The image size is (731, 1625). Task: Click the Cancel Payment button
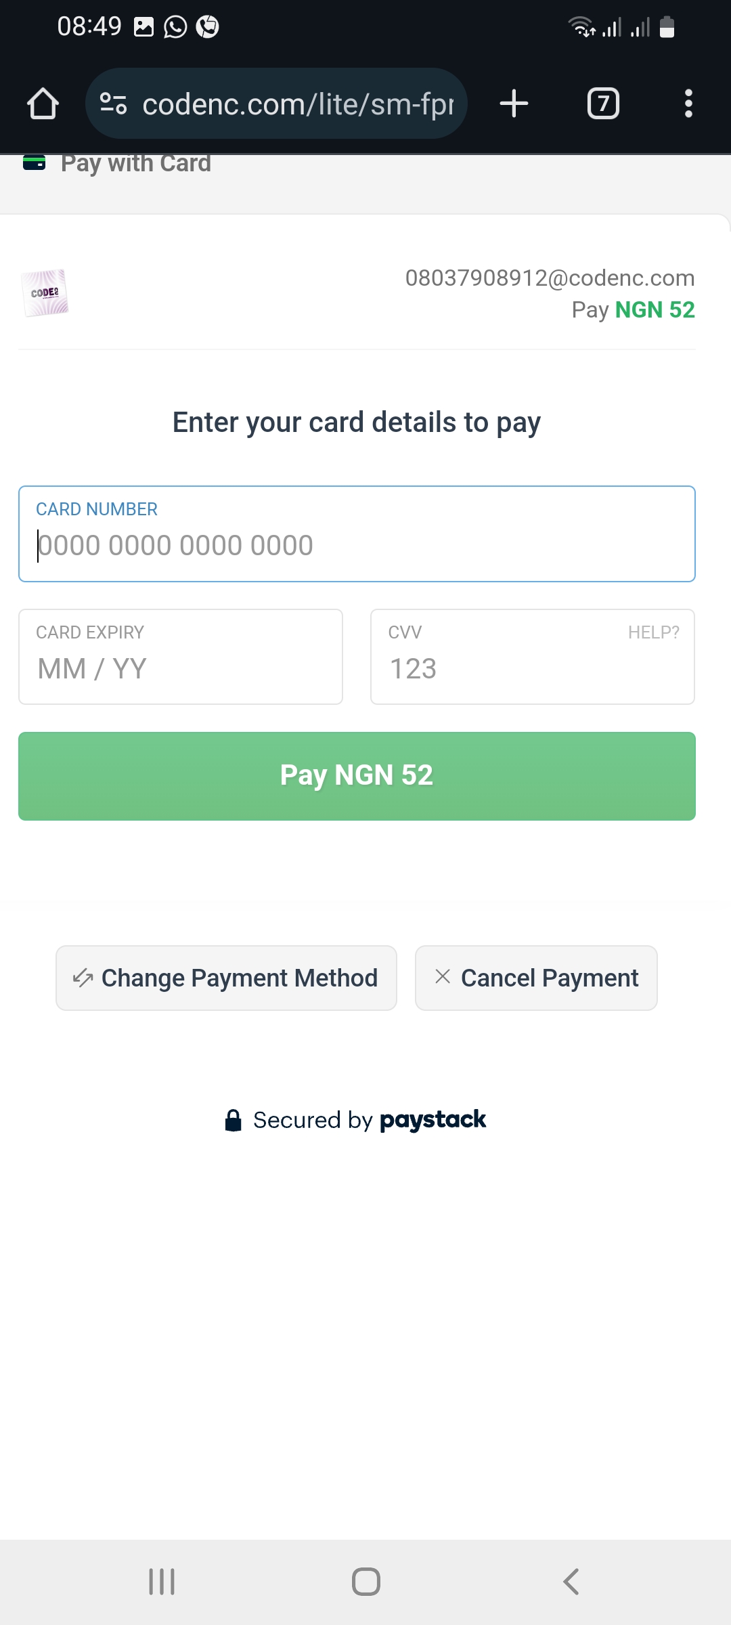pos(536,978)
